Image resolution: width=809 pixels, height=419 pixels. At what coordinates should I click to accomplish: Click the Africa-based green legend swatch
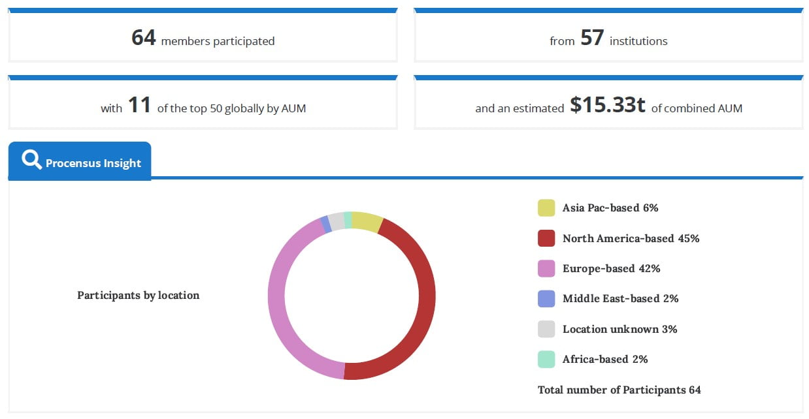tap(546, 359)
